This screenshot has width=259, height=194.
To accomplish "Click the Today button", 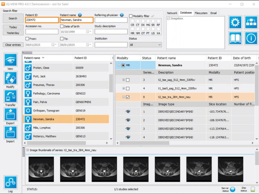I will (x=13, y=27).
